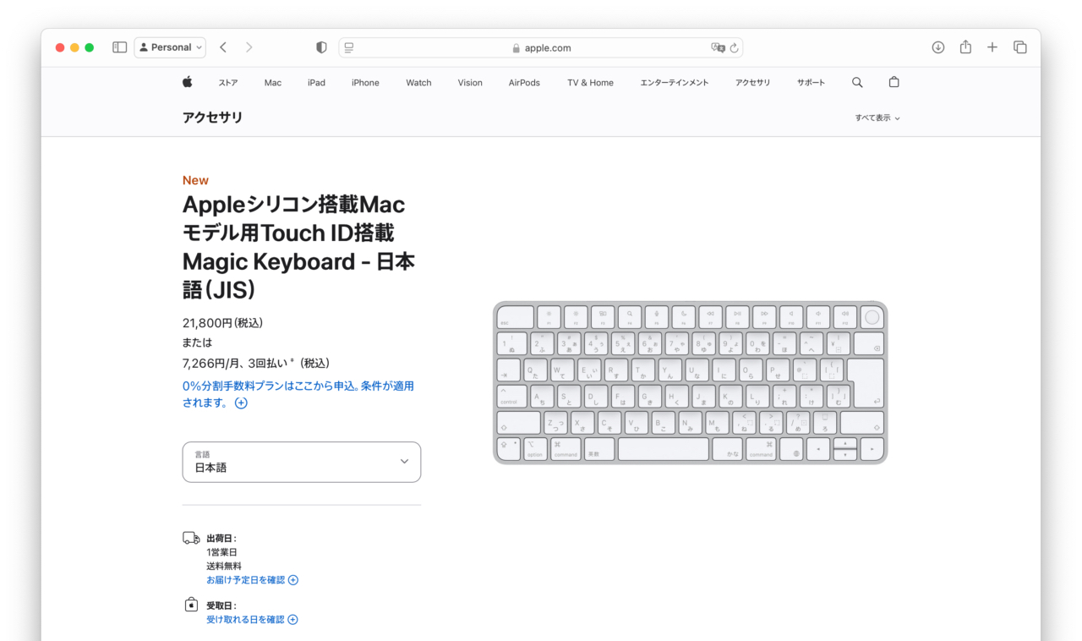Open the ストア navigation item

tap(228, 83)
